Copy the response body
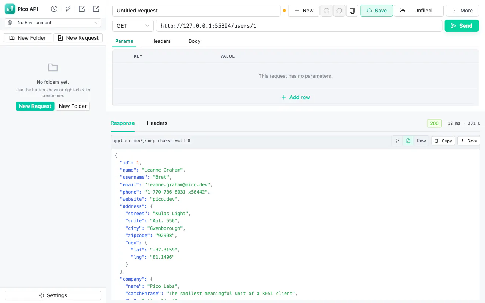 443,141
